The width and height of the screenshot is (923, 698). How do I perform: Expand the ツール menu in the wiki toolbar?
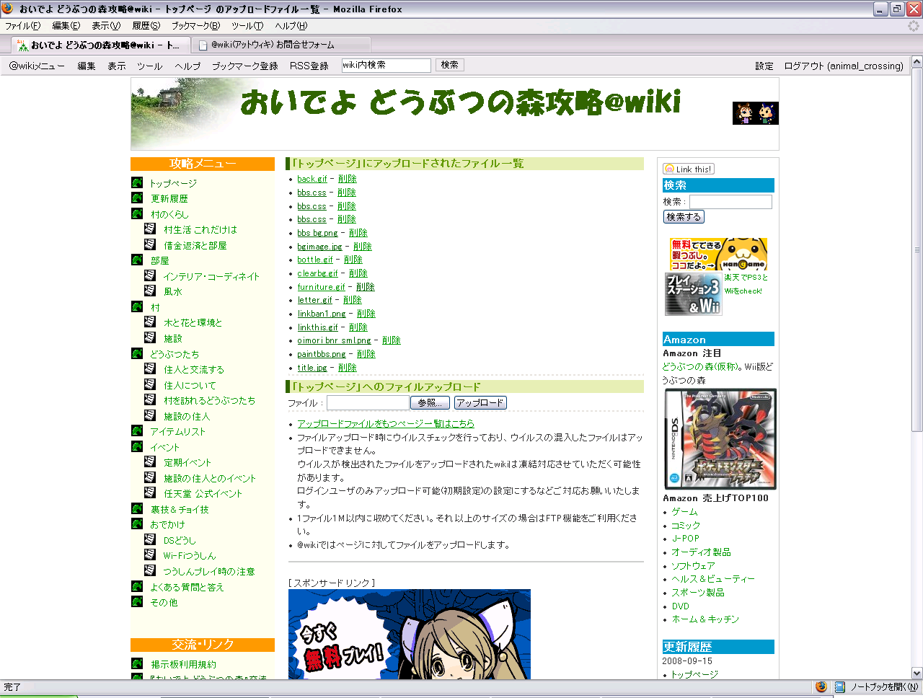[x=149, y=66]
